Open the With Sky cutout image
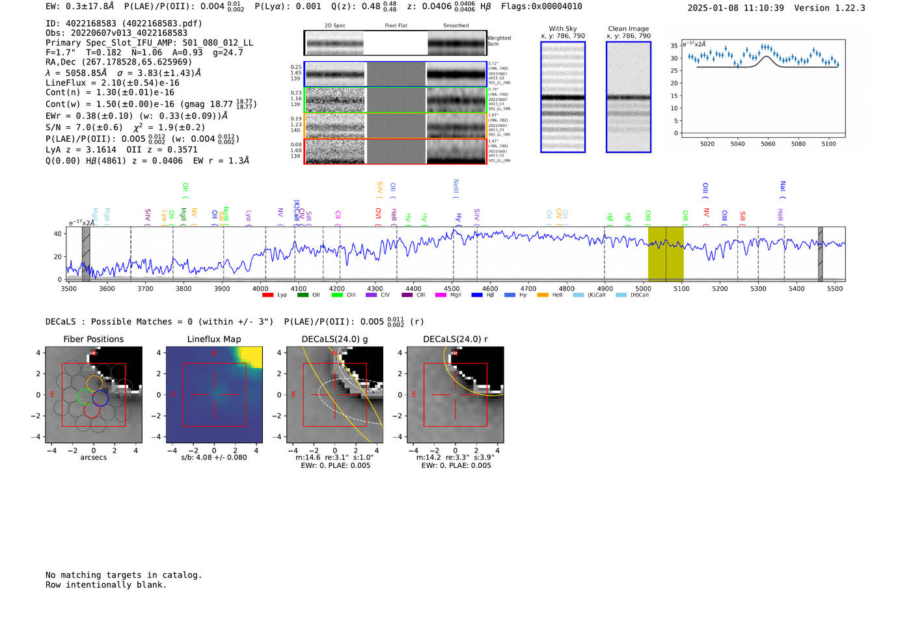911x620 pixels. 563,97
